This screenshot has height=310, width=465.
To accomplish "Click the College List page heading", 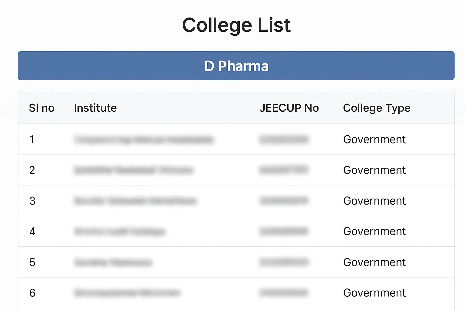I will coord(236,25).
